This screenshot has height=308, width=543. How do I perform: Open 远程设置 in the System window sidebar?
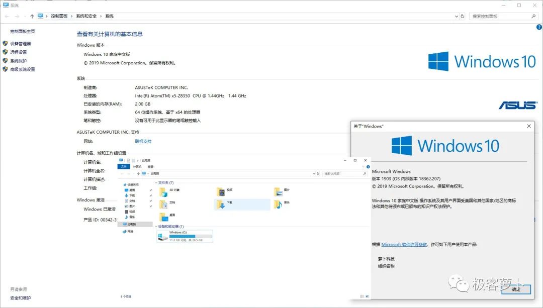coord(19,52)
